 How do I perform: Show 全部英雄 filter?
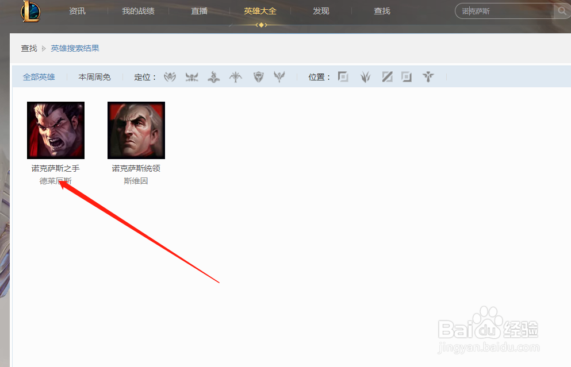39,77
